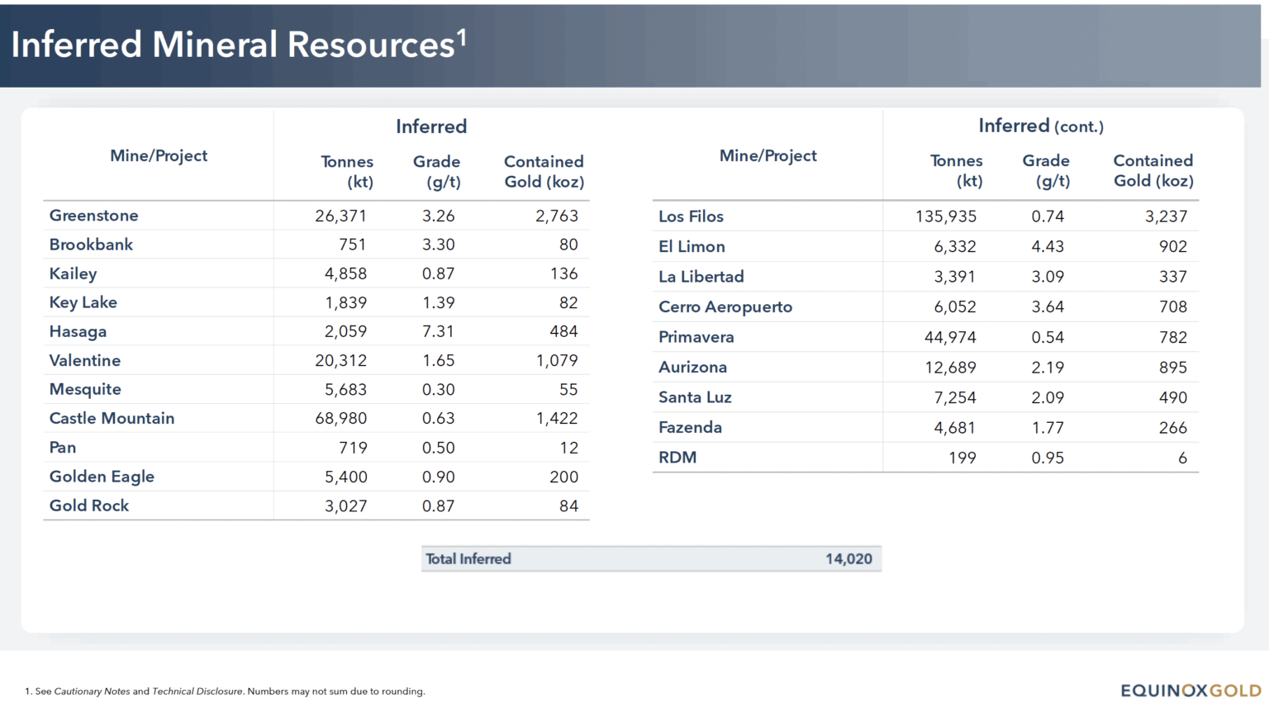Click the Total Inferred label

(468, 559)
